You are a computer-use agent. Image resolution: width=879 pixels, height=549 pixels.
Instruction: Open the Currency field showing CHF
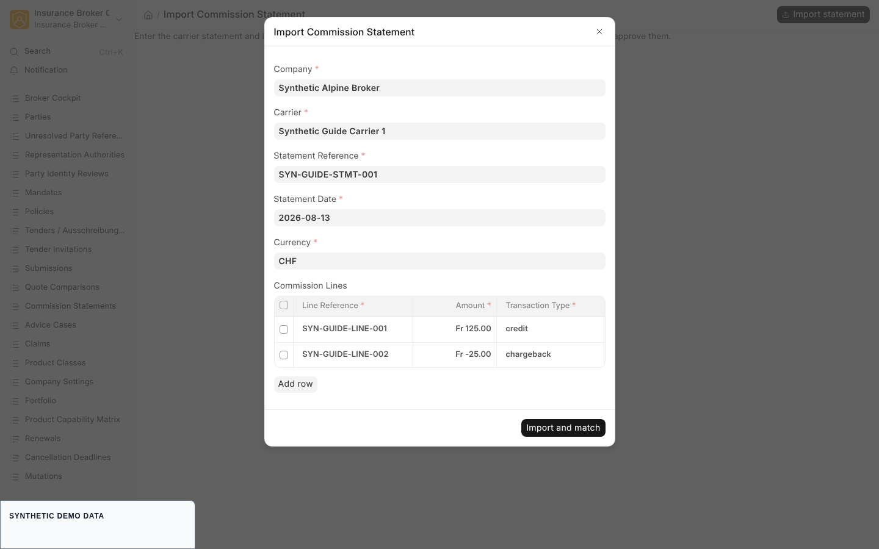pyautogui.click(x=440, y=261)
